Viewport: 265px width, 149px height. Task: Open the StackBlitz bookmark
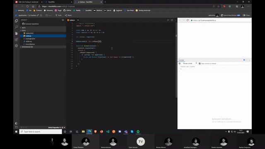click(87, 10)
